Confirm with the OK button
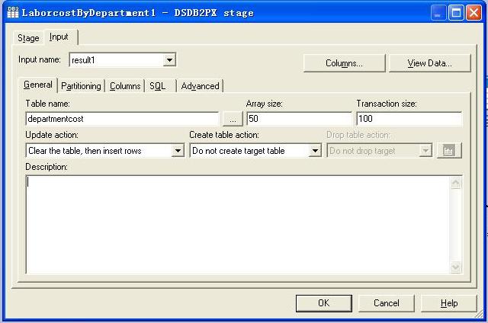Viewport: 488px width, 323px height. [x=323, y=303]
